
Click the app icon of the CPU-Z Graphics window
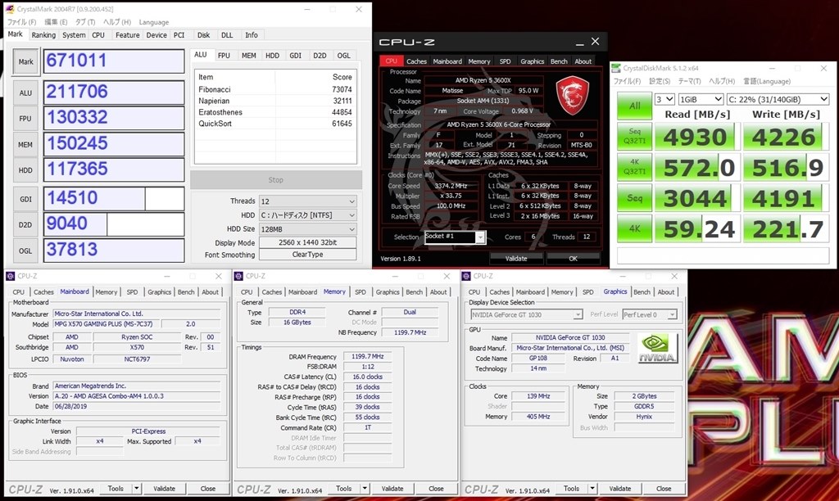466,276
